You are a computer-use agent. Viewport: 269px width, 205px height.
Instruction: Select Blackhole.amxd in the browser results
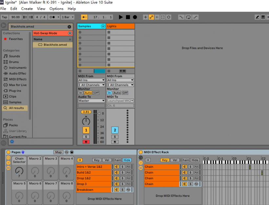(x=52, y=45)
